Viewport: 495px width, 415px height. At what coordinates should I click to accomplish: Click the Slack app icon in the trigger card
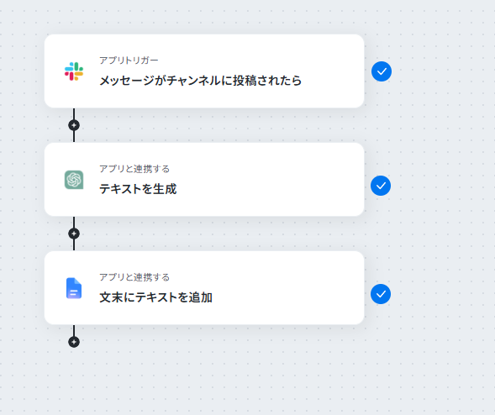(x=74, y=71)
